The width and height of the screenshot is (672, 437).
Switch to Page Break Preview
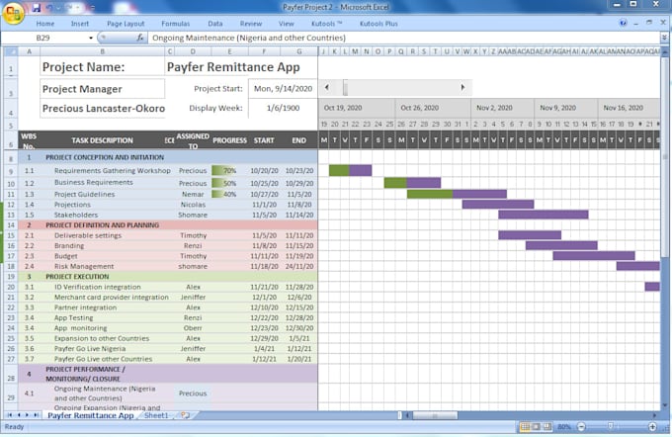546,427
